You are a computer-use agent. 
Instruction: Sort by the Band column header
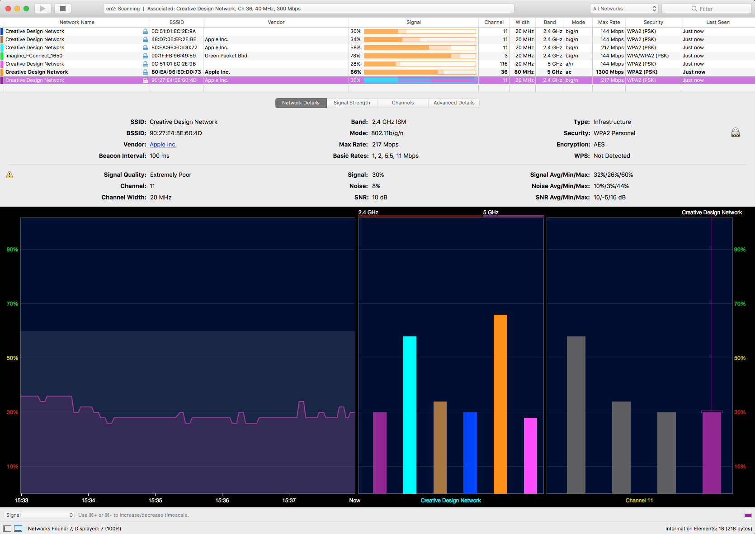click(x=550, y=22)
